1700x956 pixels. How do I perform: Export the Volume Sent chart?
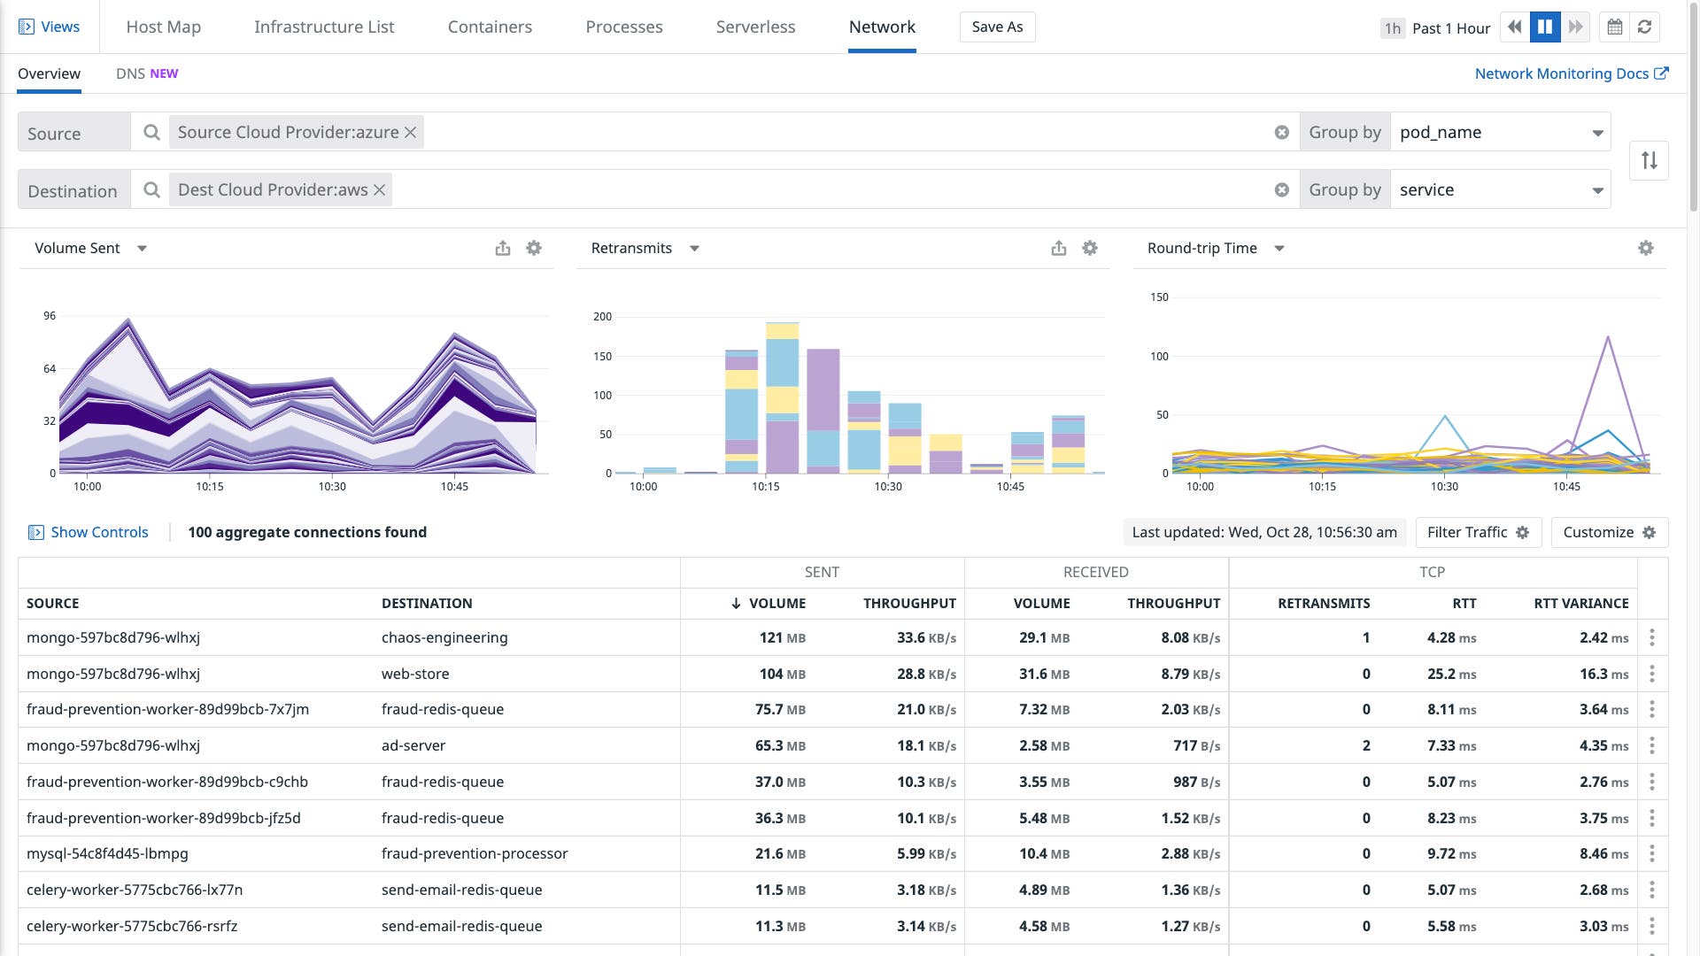click(503, 248)
